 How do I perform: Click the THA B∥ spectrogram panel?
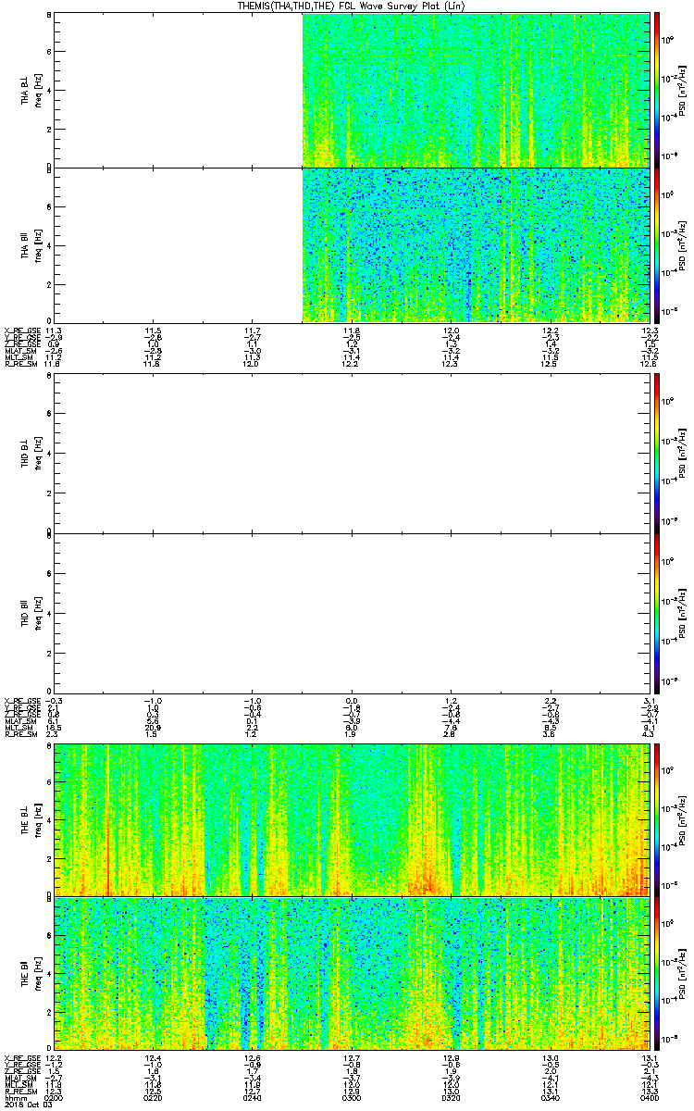(352, 244)
